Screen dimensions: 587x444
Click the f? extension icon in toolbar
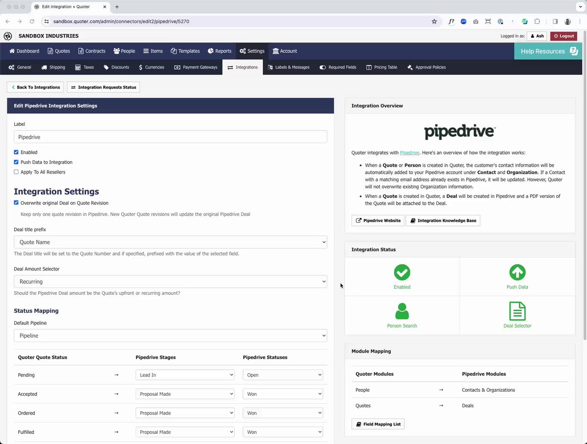(x=451, y=21)
